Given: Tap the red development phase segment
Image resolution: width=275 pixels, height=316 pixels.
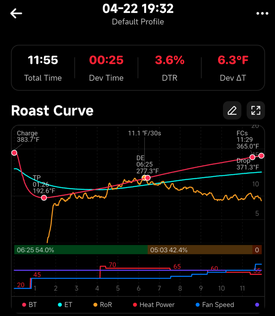Looking at the screenshot, I should tap(257, 250).
